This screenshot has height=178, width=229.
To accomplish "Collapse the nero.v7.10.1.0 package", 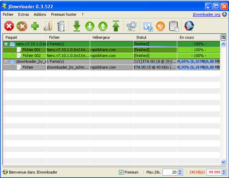I will coord(6,44).
